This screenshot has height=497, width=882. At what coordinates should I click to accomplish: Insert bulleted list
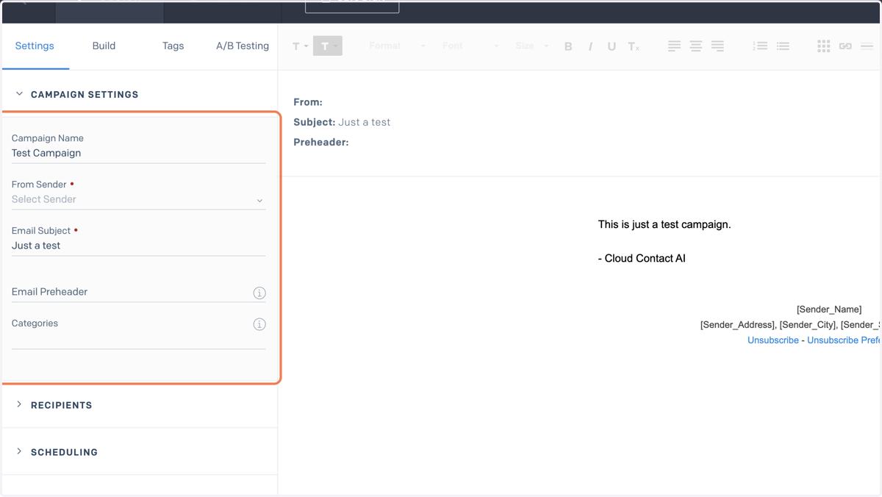tap(783, 46)
